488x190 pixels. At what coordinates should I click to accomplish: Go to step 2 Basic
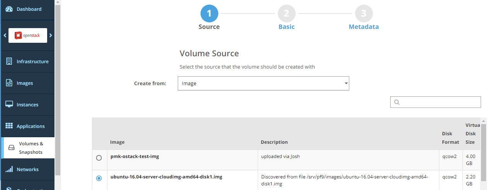tap(286, 14)
